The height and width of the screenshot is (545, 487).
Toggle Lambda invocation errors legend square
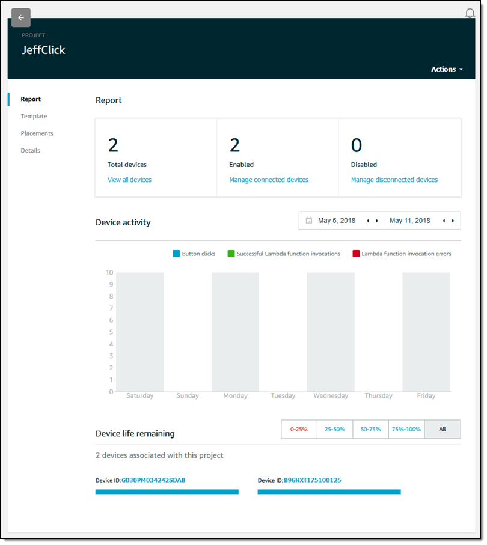pos(356,254)
